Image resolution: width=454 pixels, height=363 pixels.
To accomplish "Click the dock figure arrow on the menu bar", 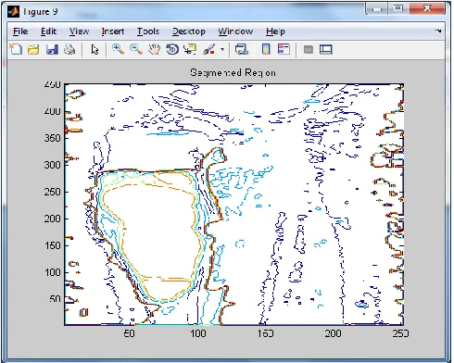I will pyautogui.click(x=438, y=31).
